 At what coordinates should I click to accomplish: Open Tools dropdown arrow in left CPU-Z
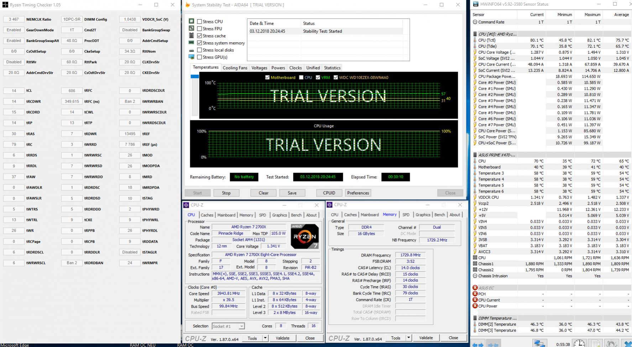[265, 338]
